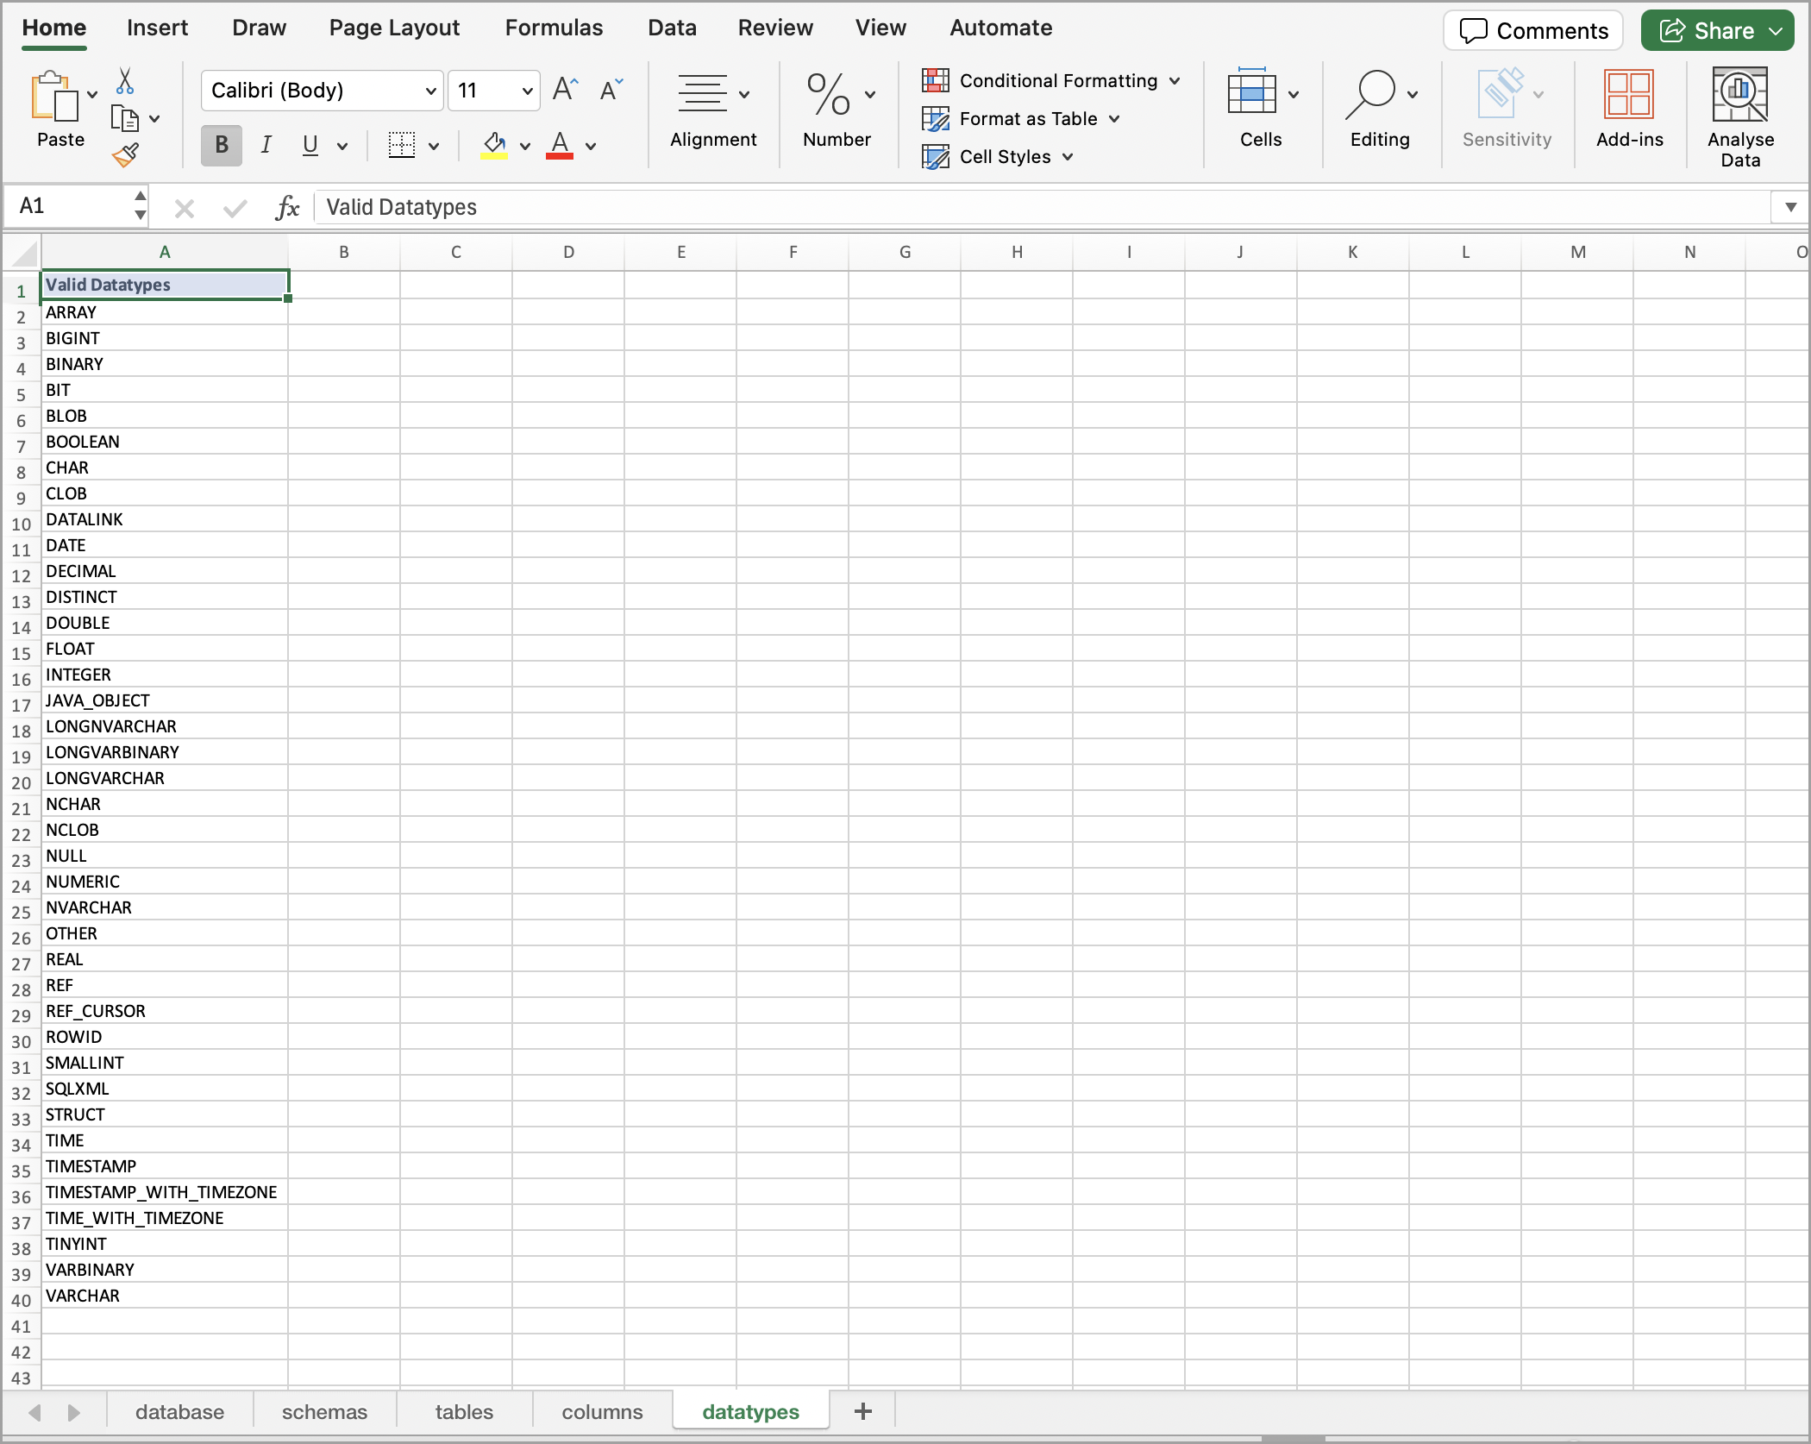Screen dimensions: 1811x1444
Task: Apply the Borders icon
Action: coord(402,145)
